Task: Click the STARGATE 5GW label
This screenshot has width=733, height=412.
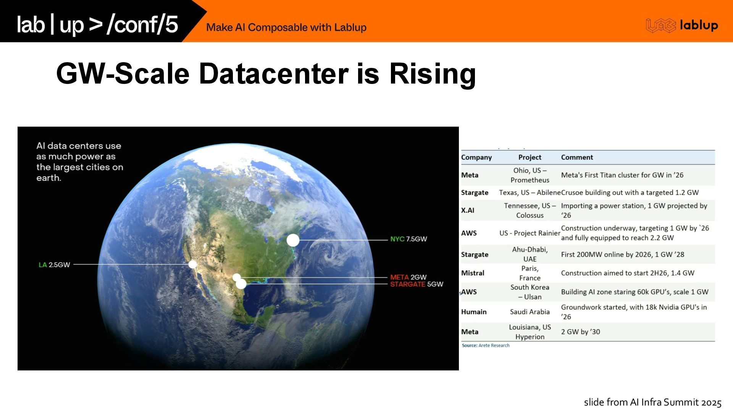Action: (x=416, y=284)
